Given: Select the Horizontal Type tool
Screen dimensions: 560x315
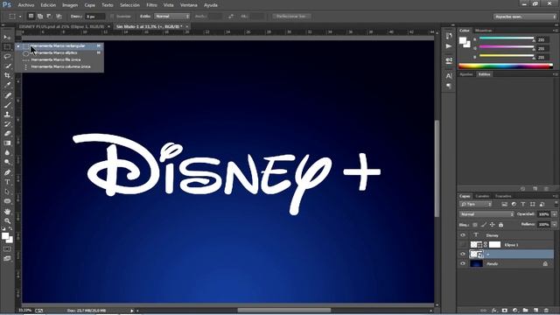Looking at the screenshot, I should (x=7, y=182).
